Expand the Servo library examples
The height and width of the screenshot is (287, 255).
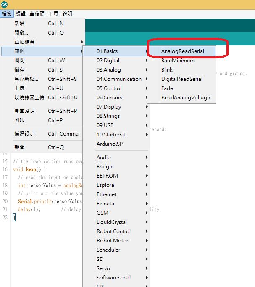[116, 268]
